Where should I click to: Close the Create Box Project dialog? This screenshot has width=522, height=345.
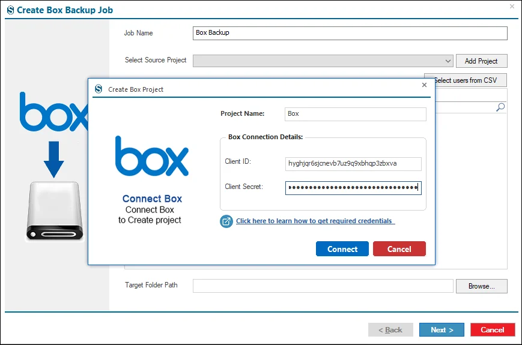pyautogui.click(x=424, y=85)
